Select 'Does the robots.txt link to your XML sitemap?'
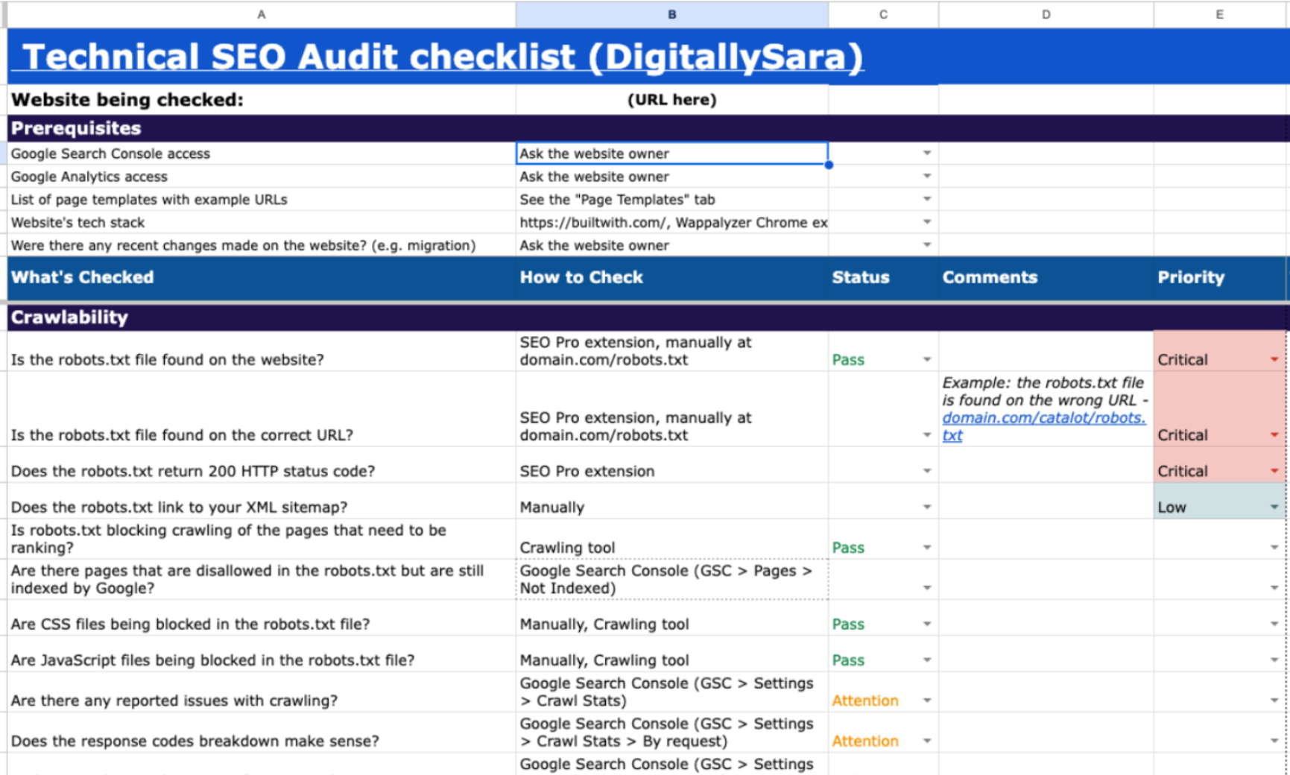 pyautogui.click(x=262, y=501)
